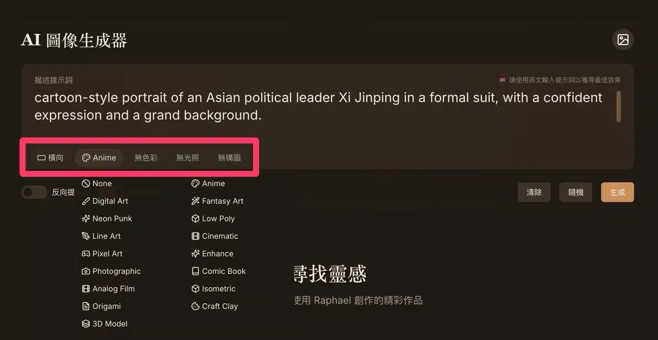Select the 3D Model style
Screen dimensions: 658x340
(x=104, y=324)
